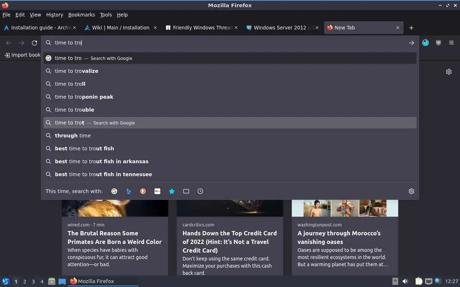This screenshot has height=287, width=460.
Task: Select 'best time to trout fish in arkansas'
Action: [230, 161]
